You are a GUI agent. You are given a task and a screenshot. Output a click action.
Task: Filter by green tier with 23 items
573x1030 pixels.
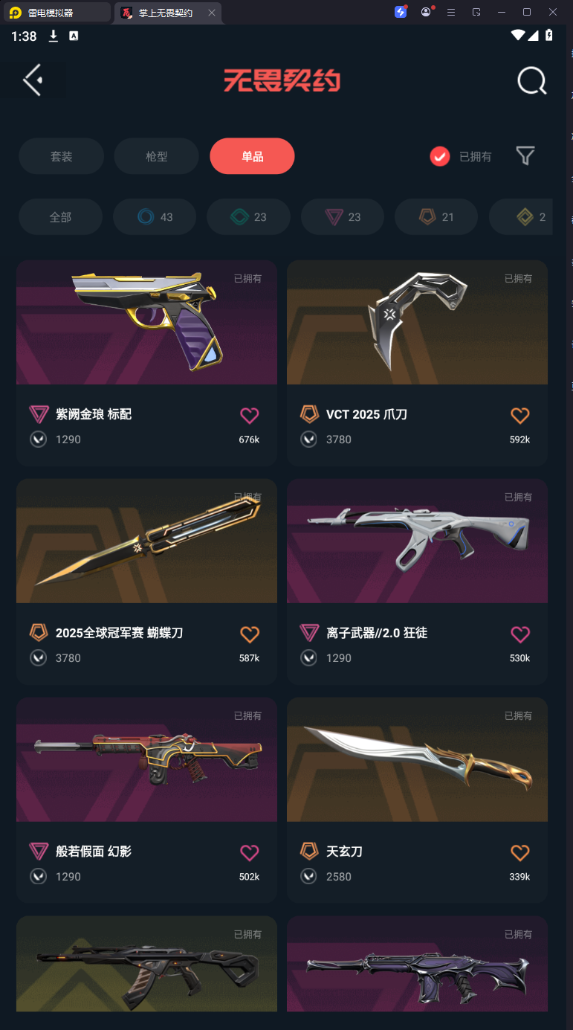point(248,217)
